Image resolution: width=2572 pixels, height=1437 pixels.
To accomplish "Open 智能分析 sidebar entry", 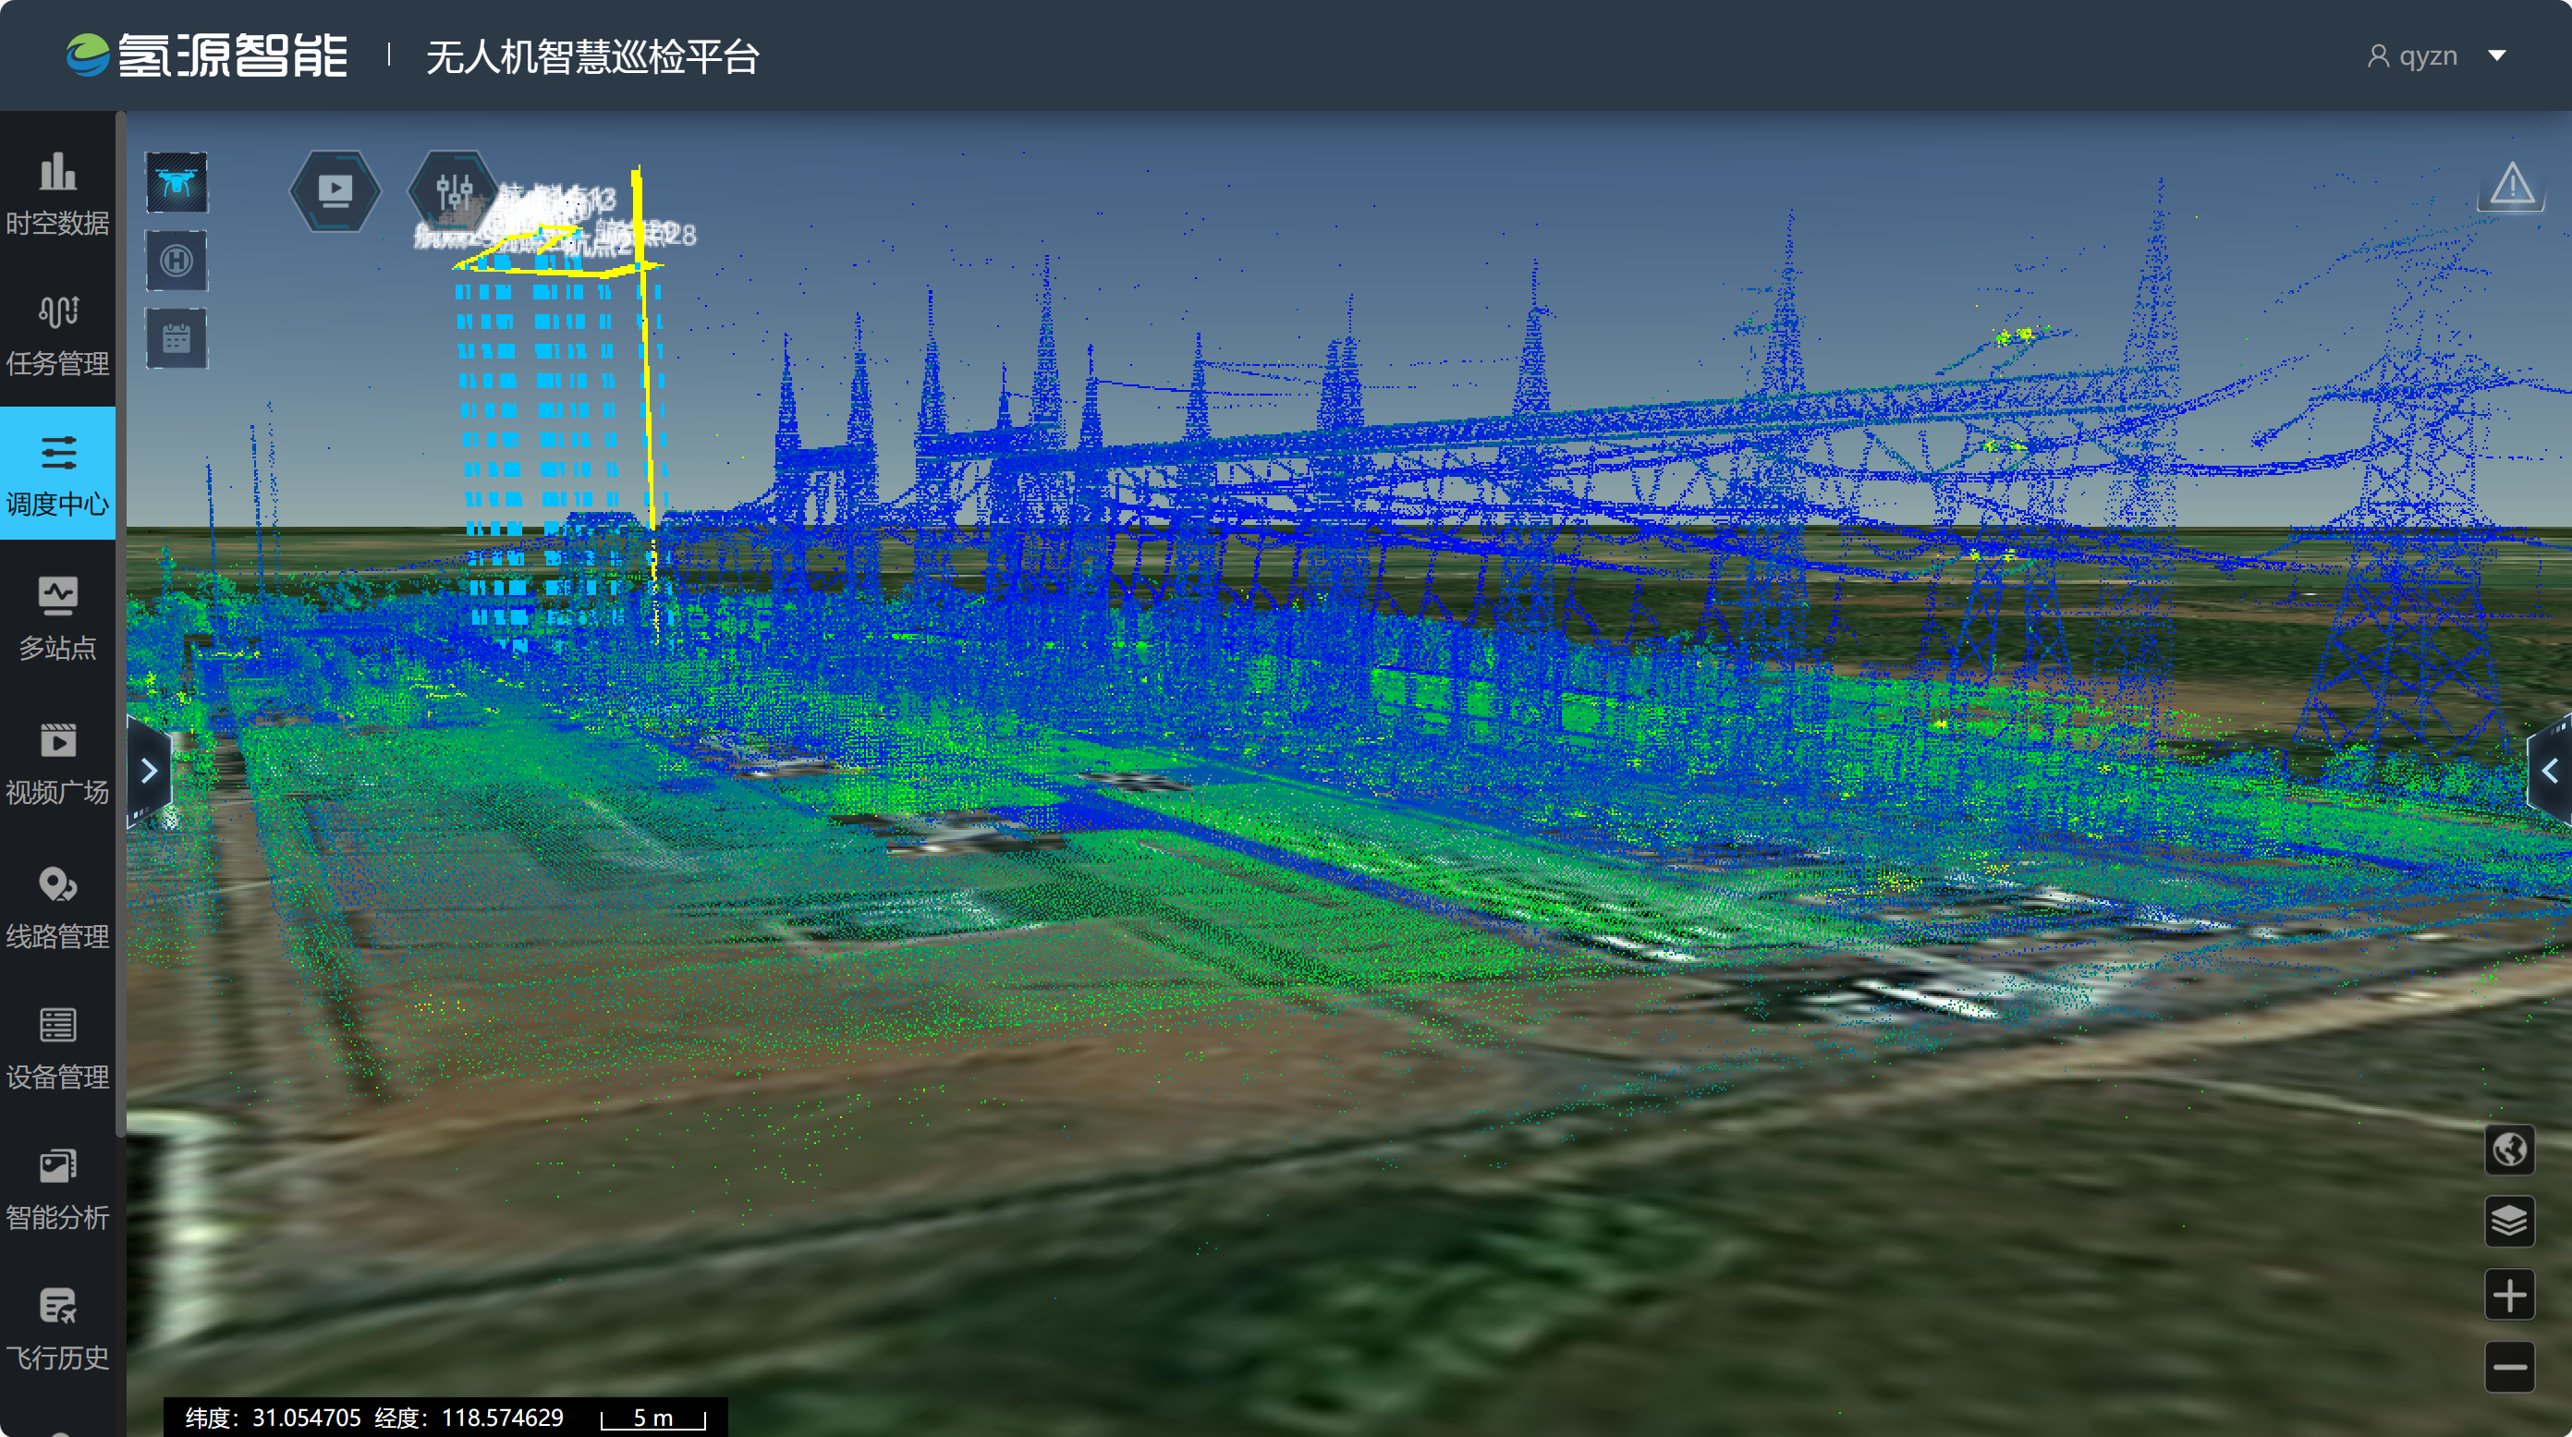I will tap(58, 1188).
